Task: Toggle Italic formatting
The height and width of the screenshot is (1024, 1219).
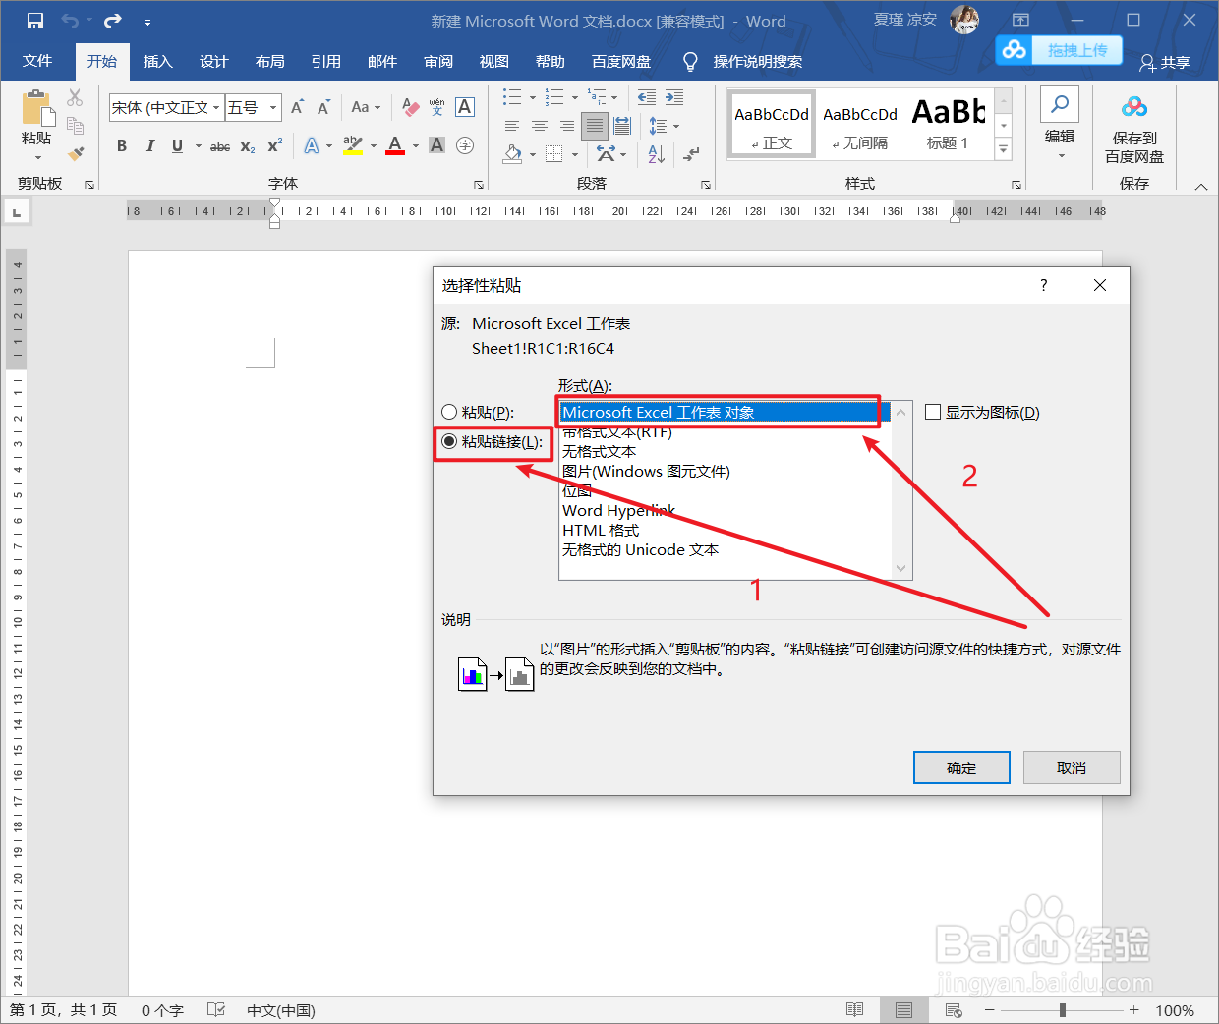Action: pyautogui.click(x=149, y=145)
